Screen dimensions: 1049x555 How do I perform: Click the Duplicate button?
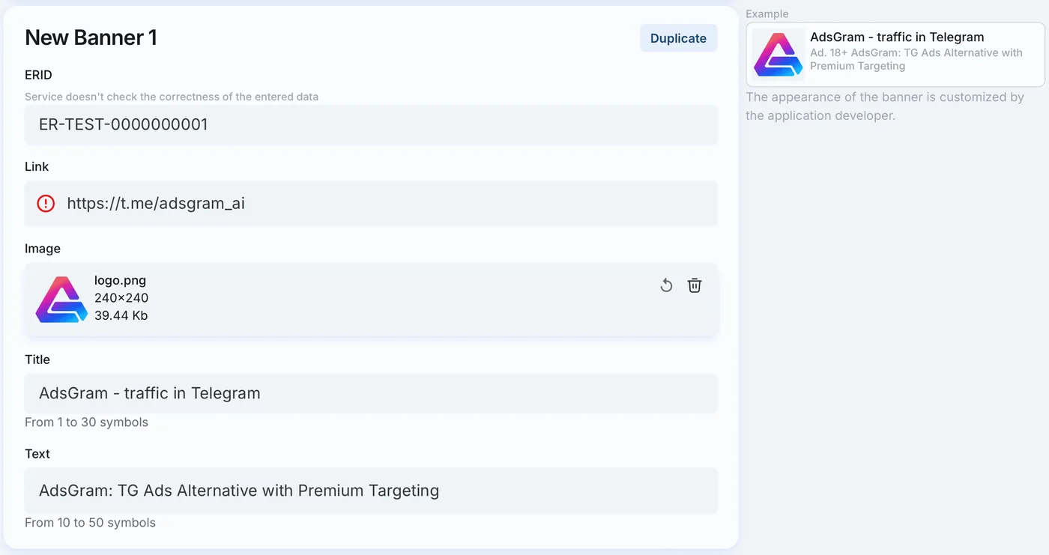tap(678, 38)
